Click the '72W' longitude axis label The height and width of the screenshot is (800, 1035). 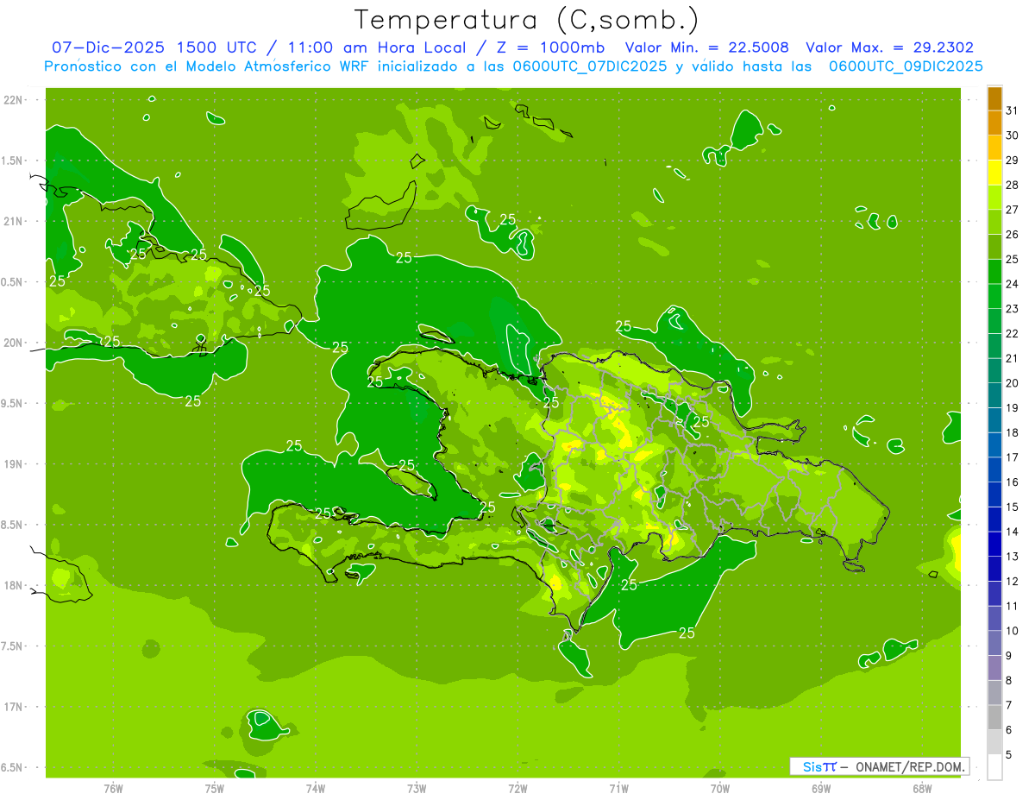tap(517, 788)
